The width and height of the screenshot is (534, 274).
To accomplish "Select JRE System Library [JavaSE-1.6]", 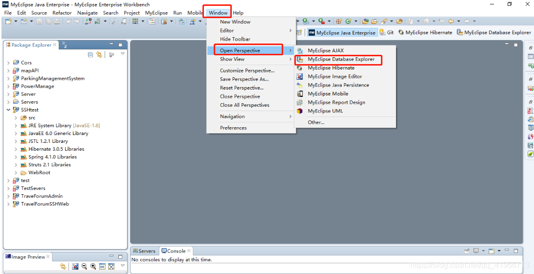I will pyautogui.click(x=64, y=125).
